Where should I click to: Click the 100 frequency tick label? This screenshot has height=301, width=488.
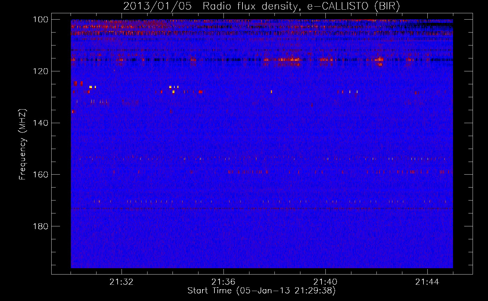pos(40,20)
